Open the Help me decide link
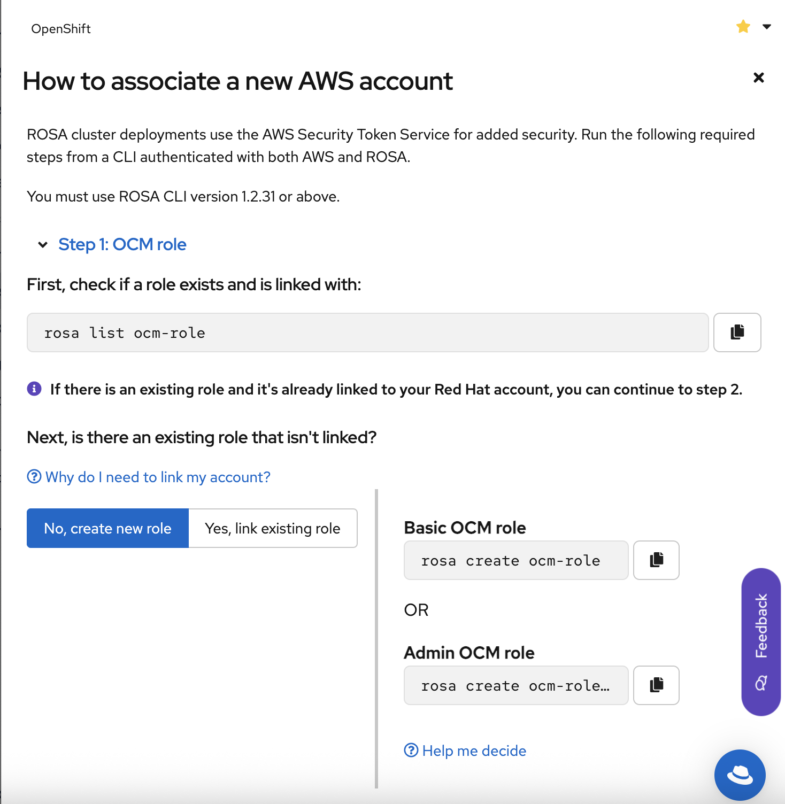 (474, 751)
